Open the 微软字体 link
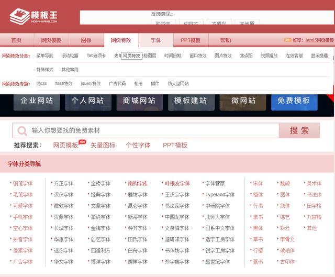Viewport: 335px width, 277px height. coord(64,206)
